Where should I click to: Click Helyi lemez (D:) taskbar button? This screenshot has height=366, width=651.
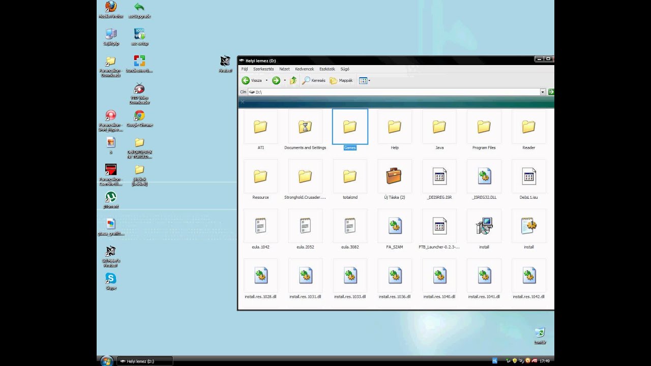tap(145, 361)
